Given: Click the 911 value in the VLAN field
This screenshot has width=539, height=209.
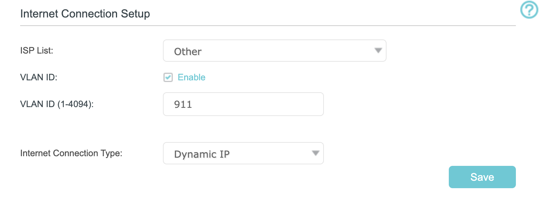Looking at the screenshot, I should tap(183, 104).
